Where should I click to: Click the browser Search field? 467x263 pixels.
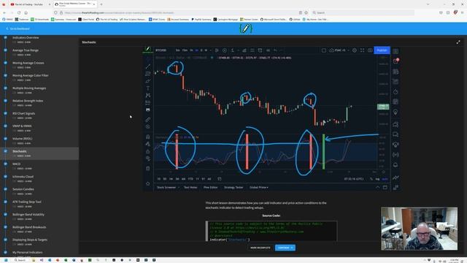pos(363,12)
